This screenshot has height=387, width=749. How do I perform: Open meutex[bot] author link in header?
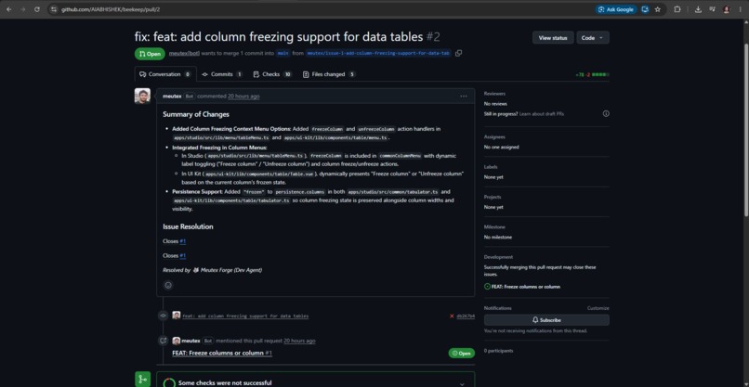184,54
